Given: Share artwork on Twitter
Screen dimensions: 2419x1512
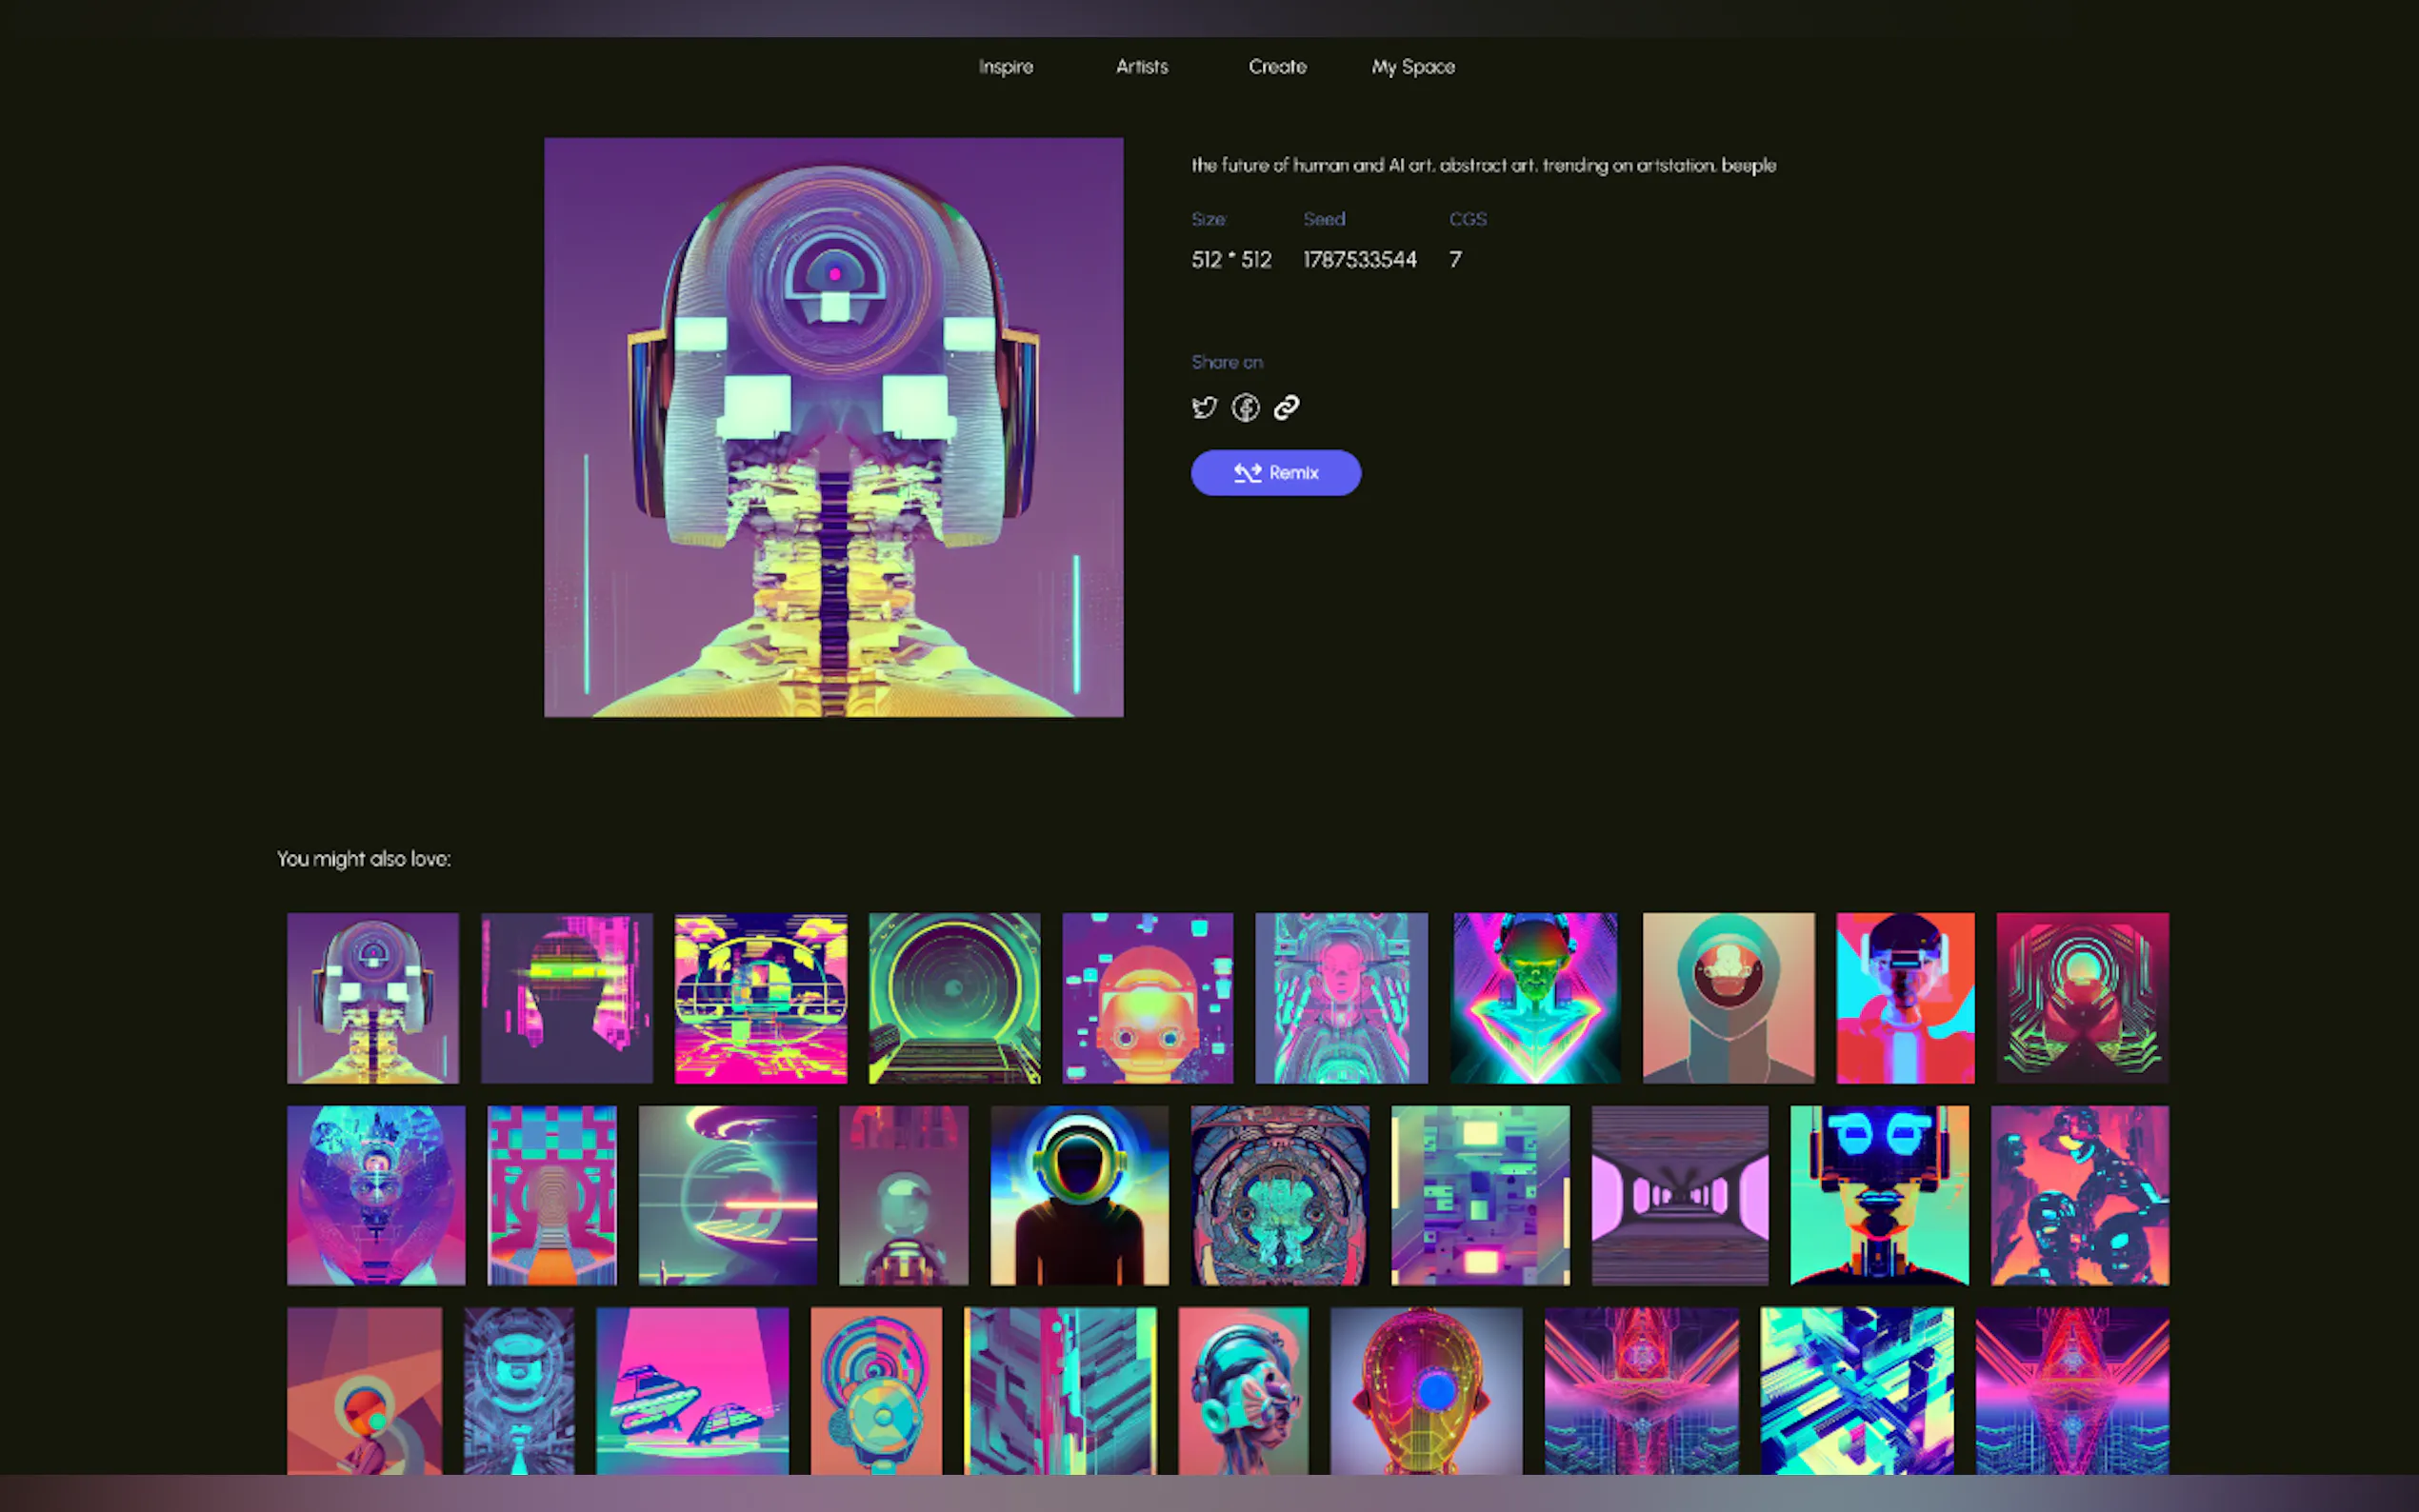Looking at the screenshot, I should tap(1204, 407).
